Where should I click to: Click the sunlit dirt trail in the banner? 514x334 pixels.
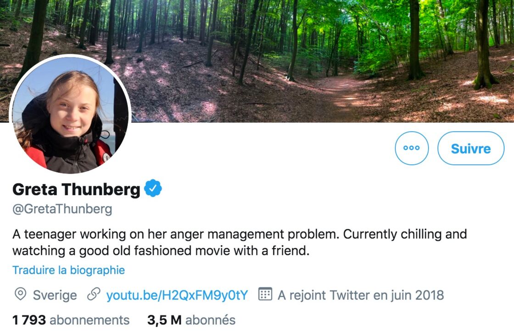tap(341, 94)
